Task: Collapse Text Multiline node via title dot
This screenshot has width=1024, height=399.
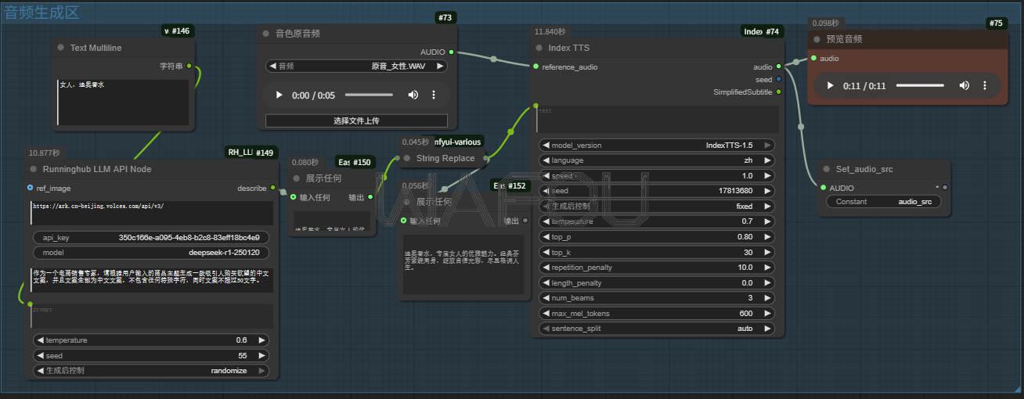Action: [x=61, y=48]
